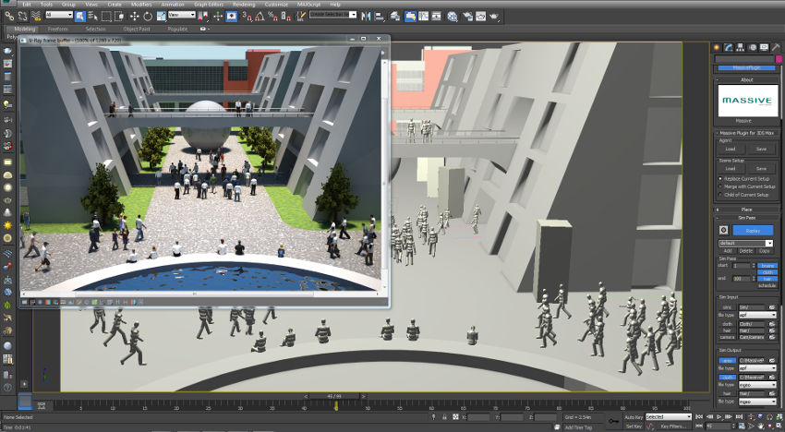Image resolution: width=785 pixels, height=432 pixels.
Task: Activate the Select and Move tool
Action: click(135, 16)
